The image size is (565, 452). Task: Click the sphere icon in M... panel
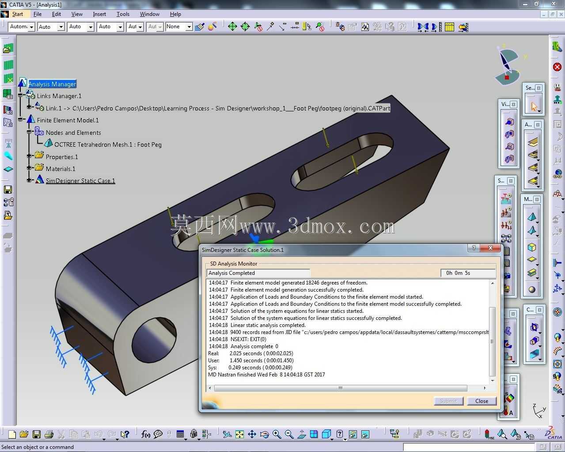pos(532,289)
